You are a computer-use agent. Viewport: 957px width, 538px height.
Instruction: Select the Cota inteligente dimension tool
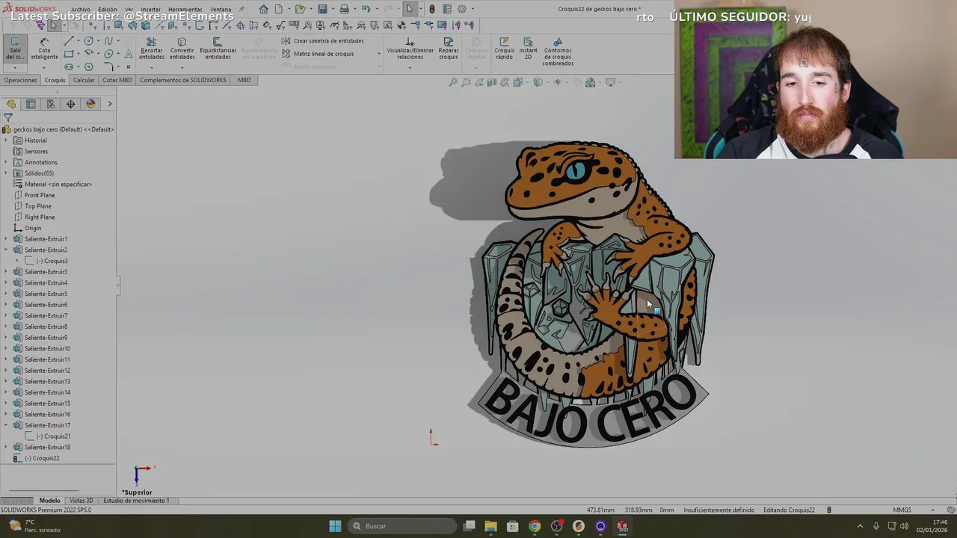44,49
